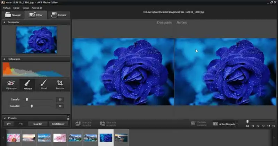
Task: Select the Retoque retouch tool
Action: (x=27, y=85)
